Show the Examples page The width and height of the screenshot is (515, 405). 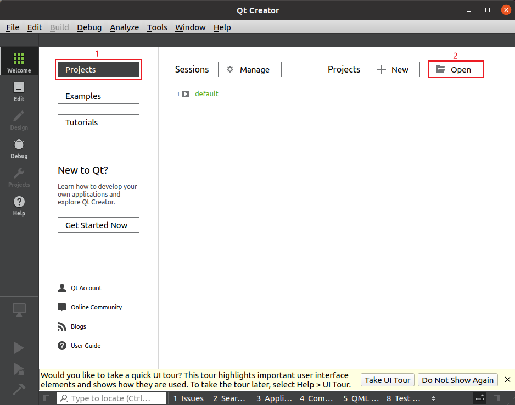click(x=98, y=96)
